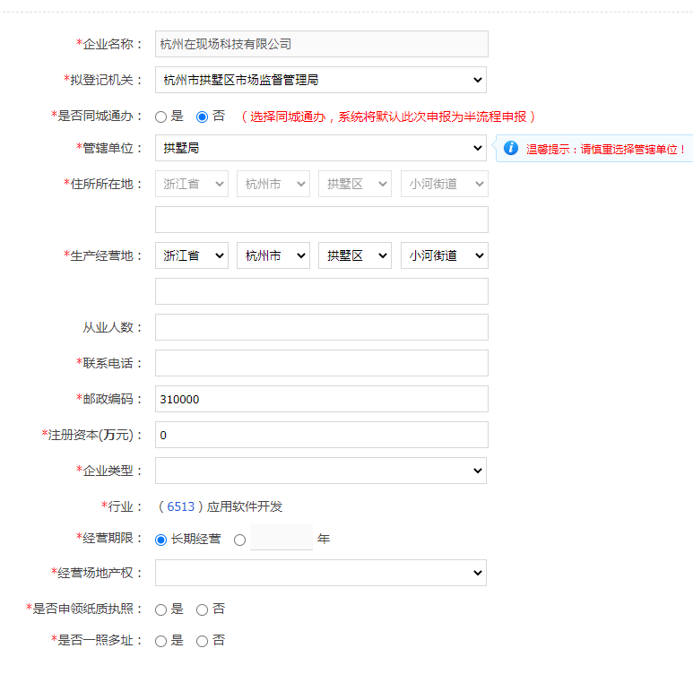Click the 应用软件开发 industry text
This screenshot has width=693, height=683.
click(x=245, y=506)
